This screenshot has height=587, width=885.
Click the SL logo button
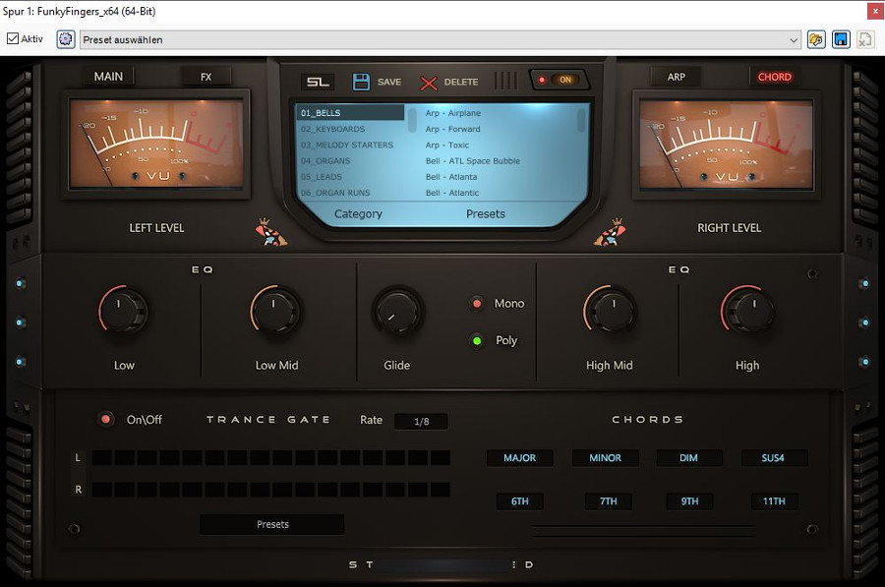(x=318, y=82)
